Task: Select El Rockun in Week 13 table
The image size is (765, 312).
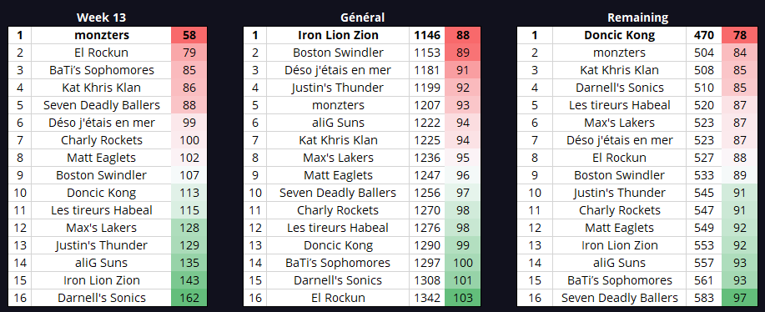Action: click(x=102, y=53)
